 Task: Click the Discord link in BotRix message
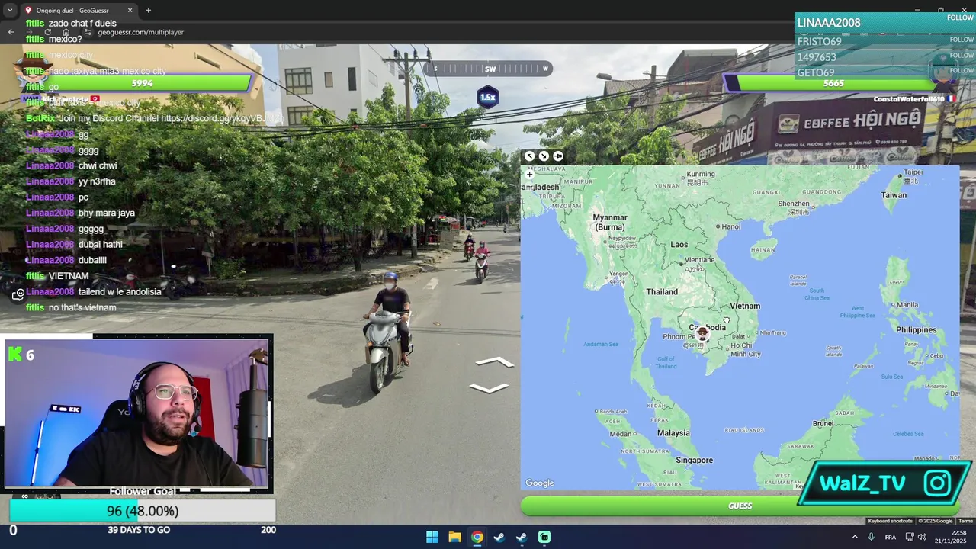click(222, 118)
